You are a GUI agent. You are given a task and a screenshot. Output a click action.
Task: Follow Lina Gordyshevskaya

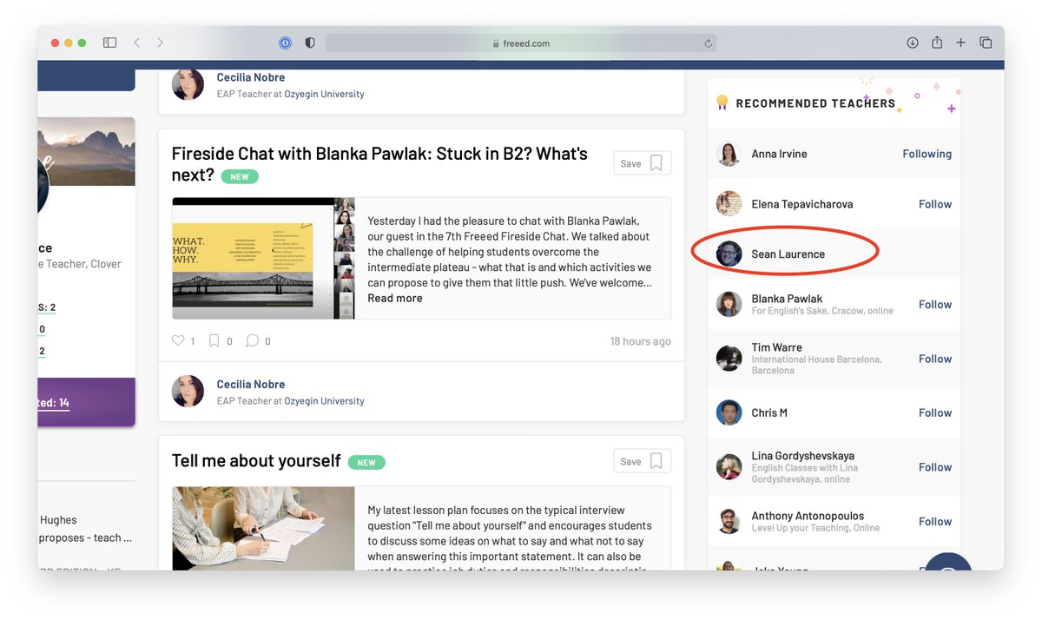point(935,467)
